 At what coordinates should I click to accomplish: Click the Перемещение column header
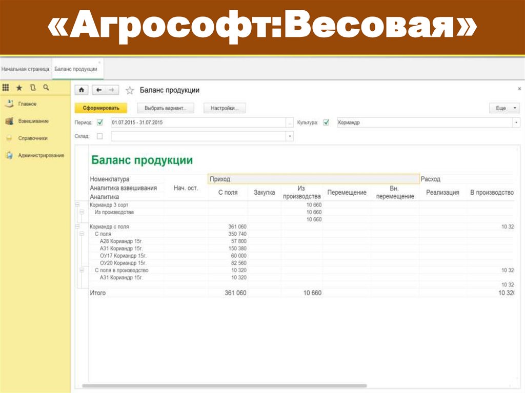347,193
